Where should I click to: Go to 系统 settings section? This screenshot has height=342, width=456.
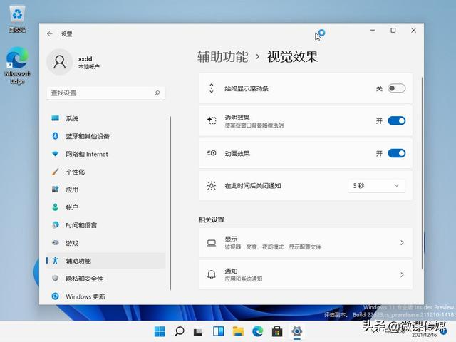[x=106, y=118]
